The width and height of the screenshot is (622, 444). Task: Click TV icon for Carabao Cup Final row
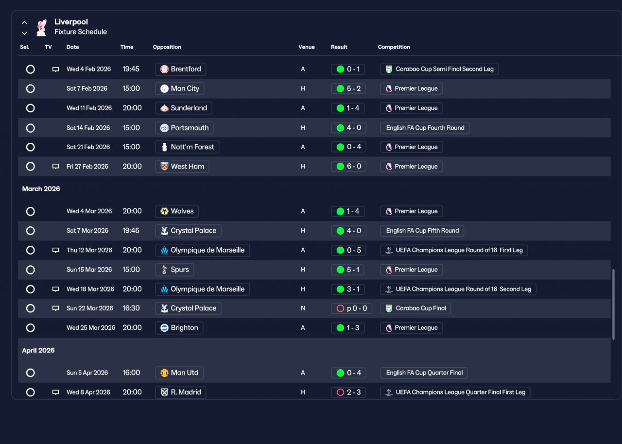[55, 308]
